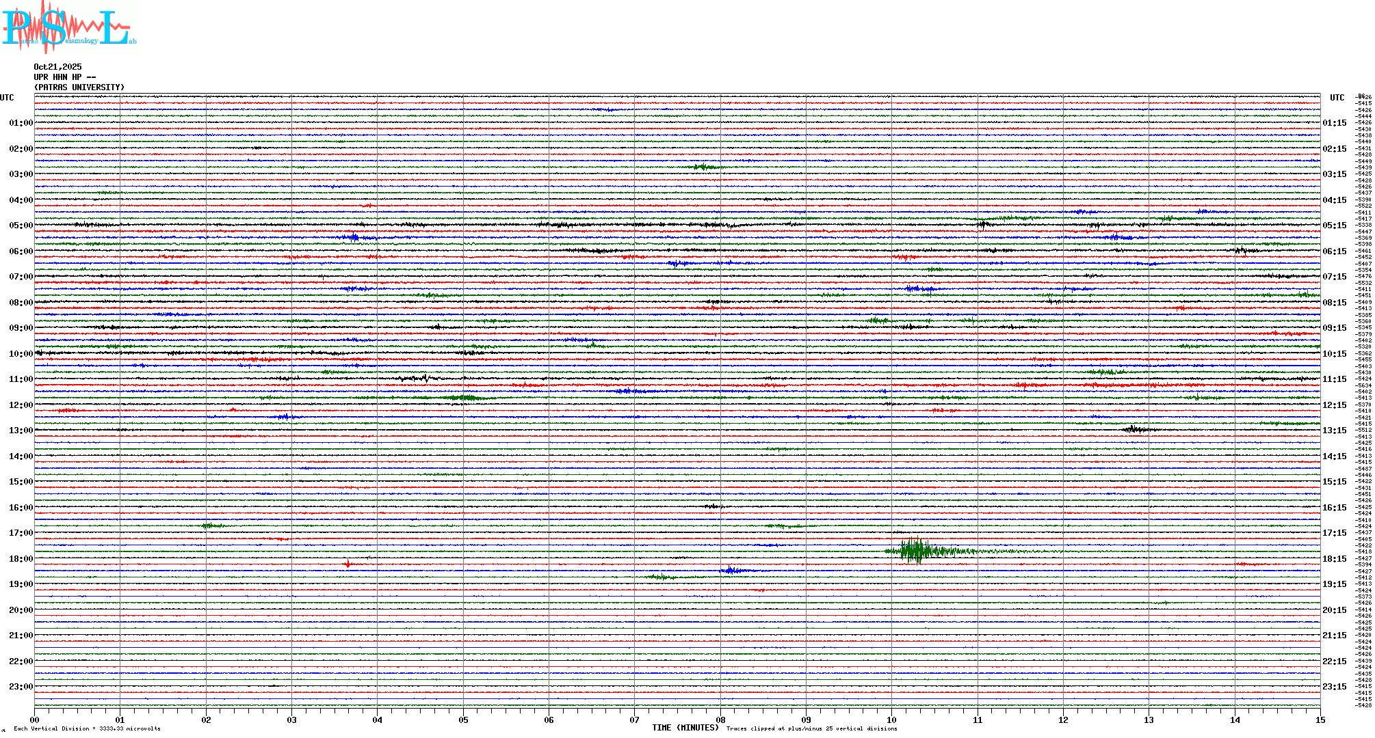This screenshot has height=738, width=1375.
Task: Click the minute 00 marker on bottom axis
Action: 35,720
